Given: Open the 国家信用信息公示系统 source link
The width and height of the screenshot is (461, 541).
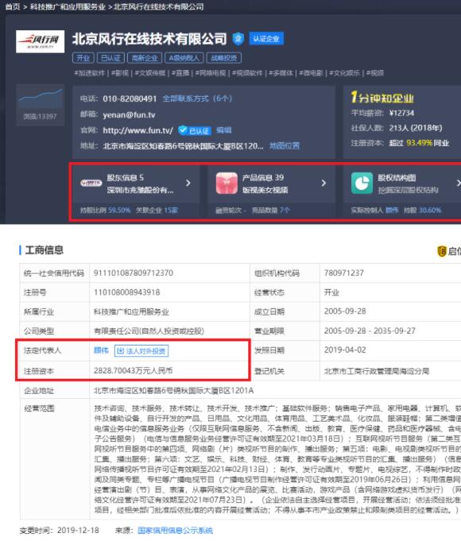Looking at the screenshot, I should coord(175,531).
